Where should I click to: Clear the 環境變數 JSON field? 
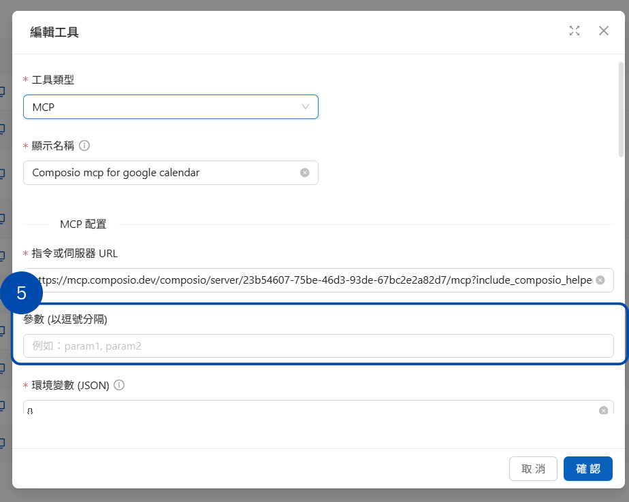point(603,410)
